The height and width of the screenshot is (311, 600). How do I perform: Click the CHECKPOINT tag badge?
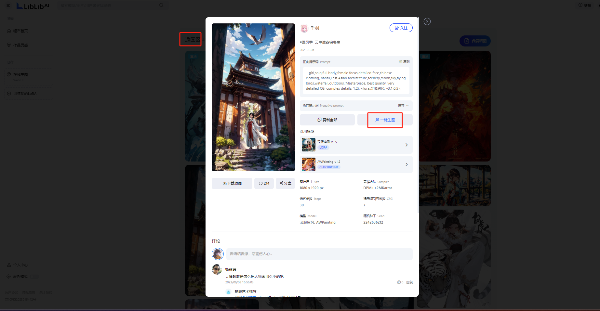tap(329, 167)
